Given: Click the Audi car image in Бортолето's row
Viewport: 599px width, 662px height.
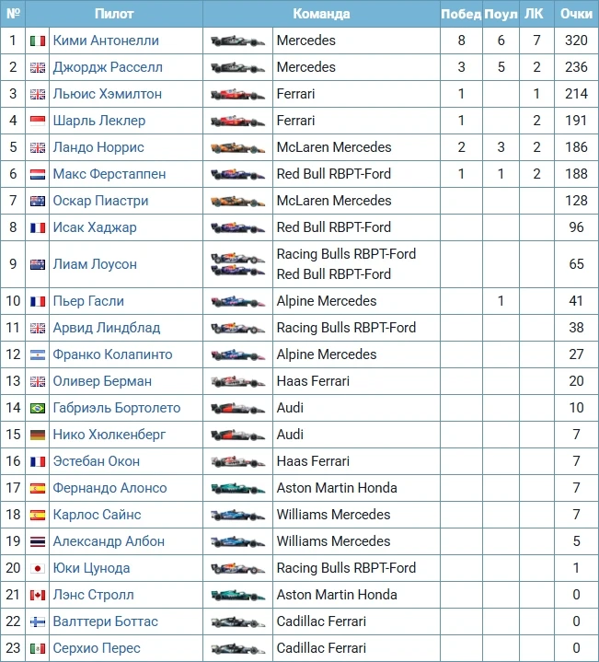Looking at the screenshot, I should (x=238, y=408).
